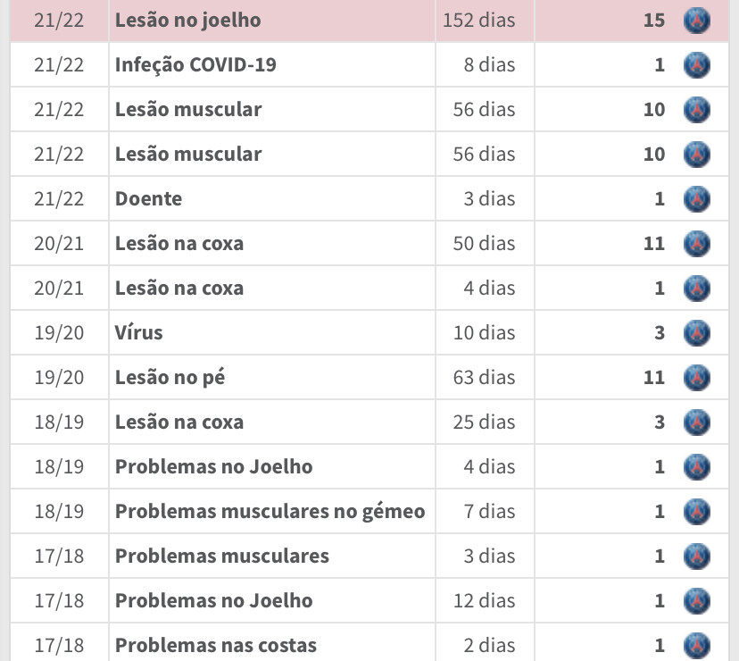The height and width of the screenshot is (661, 739).
Task: Select the 15 games missed value
Action: 653,20
